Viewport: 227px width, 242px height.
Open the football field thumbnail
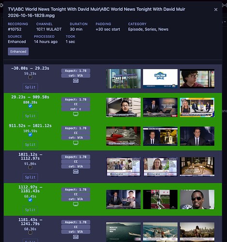tap(160, 199)
